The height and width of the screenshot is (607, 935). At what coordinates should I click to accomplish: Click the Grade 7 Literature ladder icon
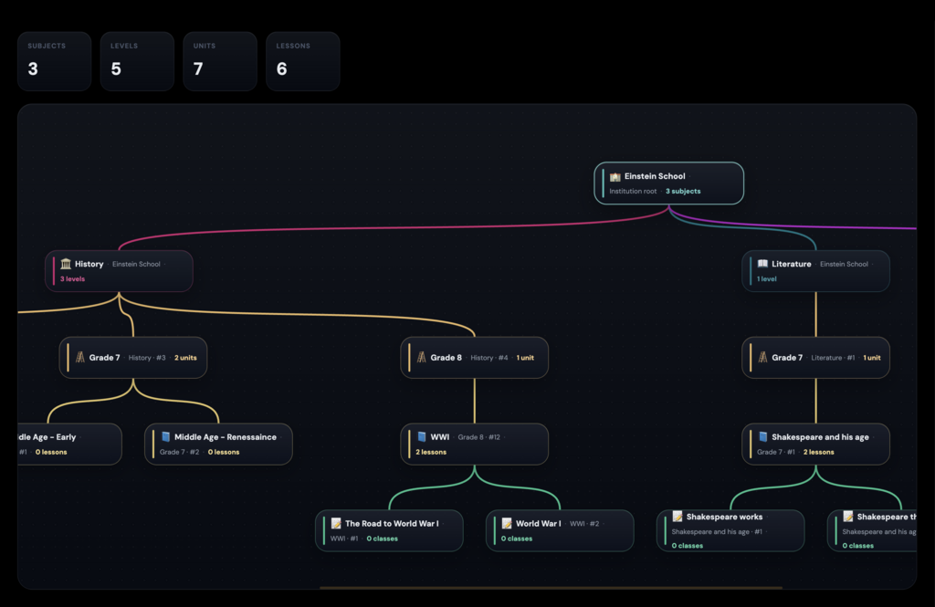coord(762,357)
